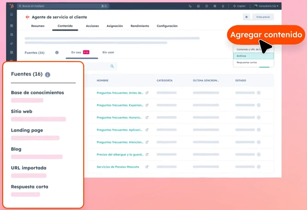Click the phone calling icon in top bar
This screenshot has height=210, width=307.
190,6
